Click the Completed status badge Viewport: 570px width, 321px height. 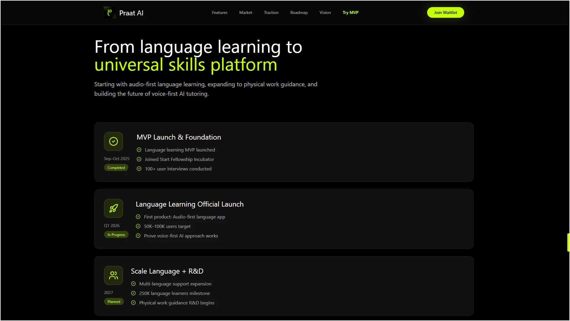pyautogui.click(x=116, y=168)
